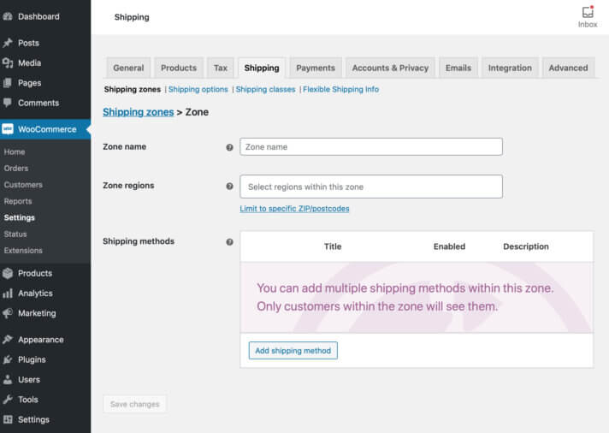Open WooCommerce Extensions submenu item

(x=23, y=251)
